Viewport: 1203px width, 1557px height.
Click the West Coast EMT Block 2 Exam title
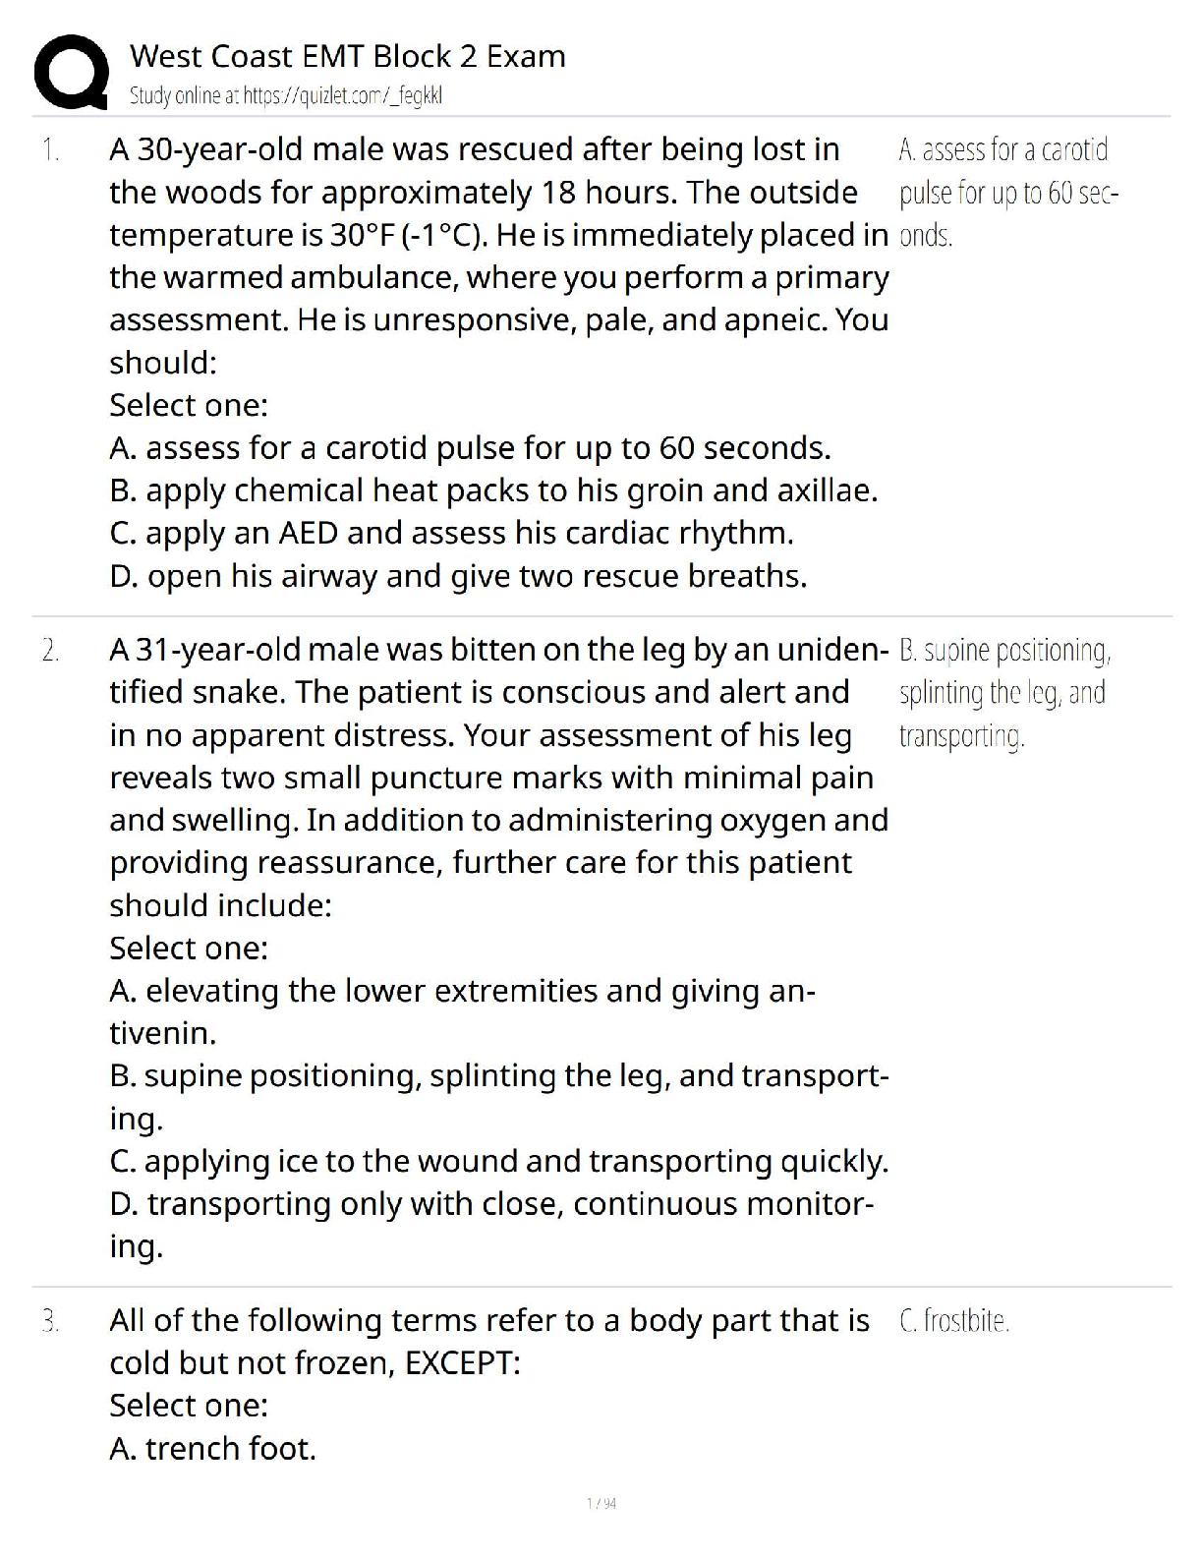pos(348,56)
